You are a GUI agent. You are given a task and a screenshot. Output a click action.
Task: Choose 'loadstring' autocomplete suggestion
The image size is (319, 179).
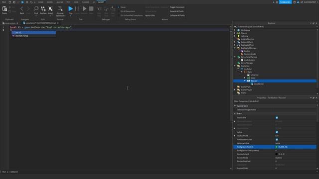coord(33,36)
